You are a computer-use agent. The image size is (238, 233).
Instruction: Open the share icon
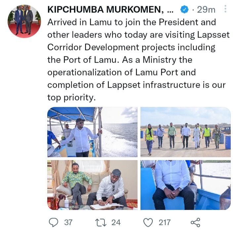point(195,222)
